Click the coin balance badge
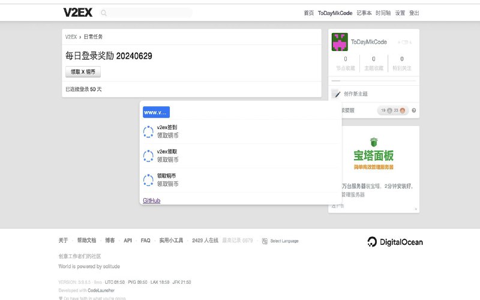 click(x=393, y=110)
